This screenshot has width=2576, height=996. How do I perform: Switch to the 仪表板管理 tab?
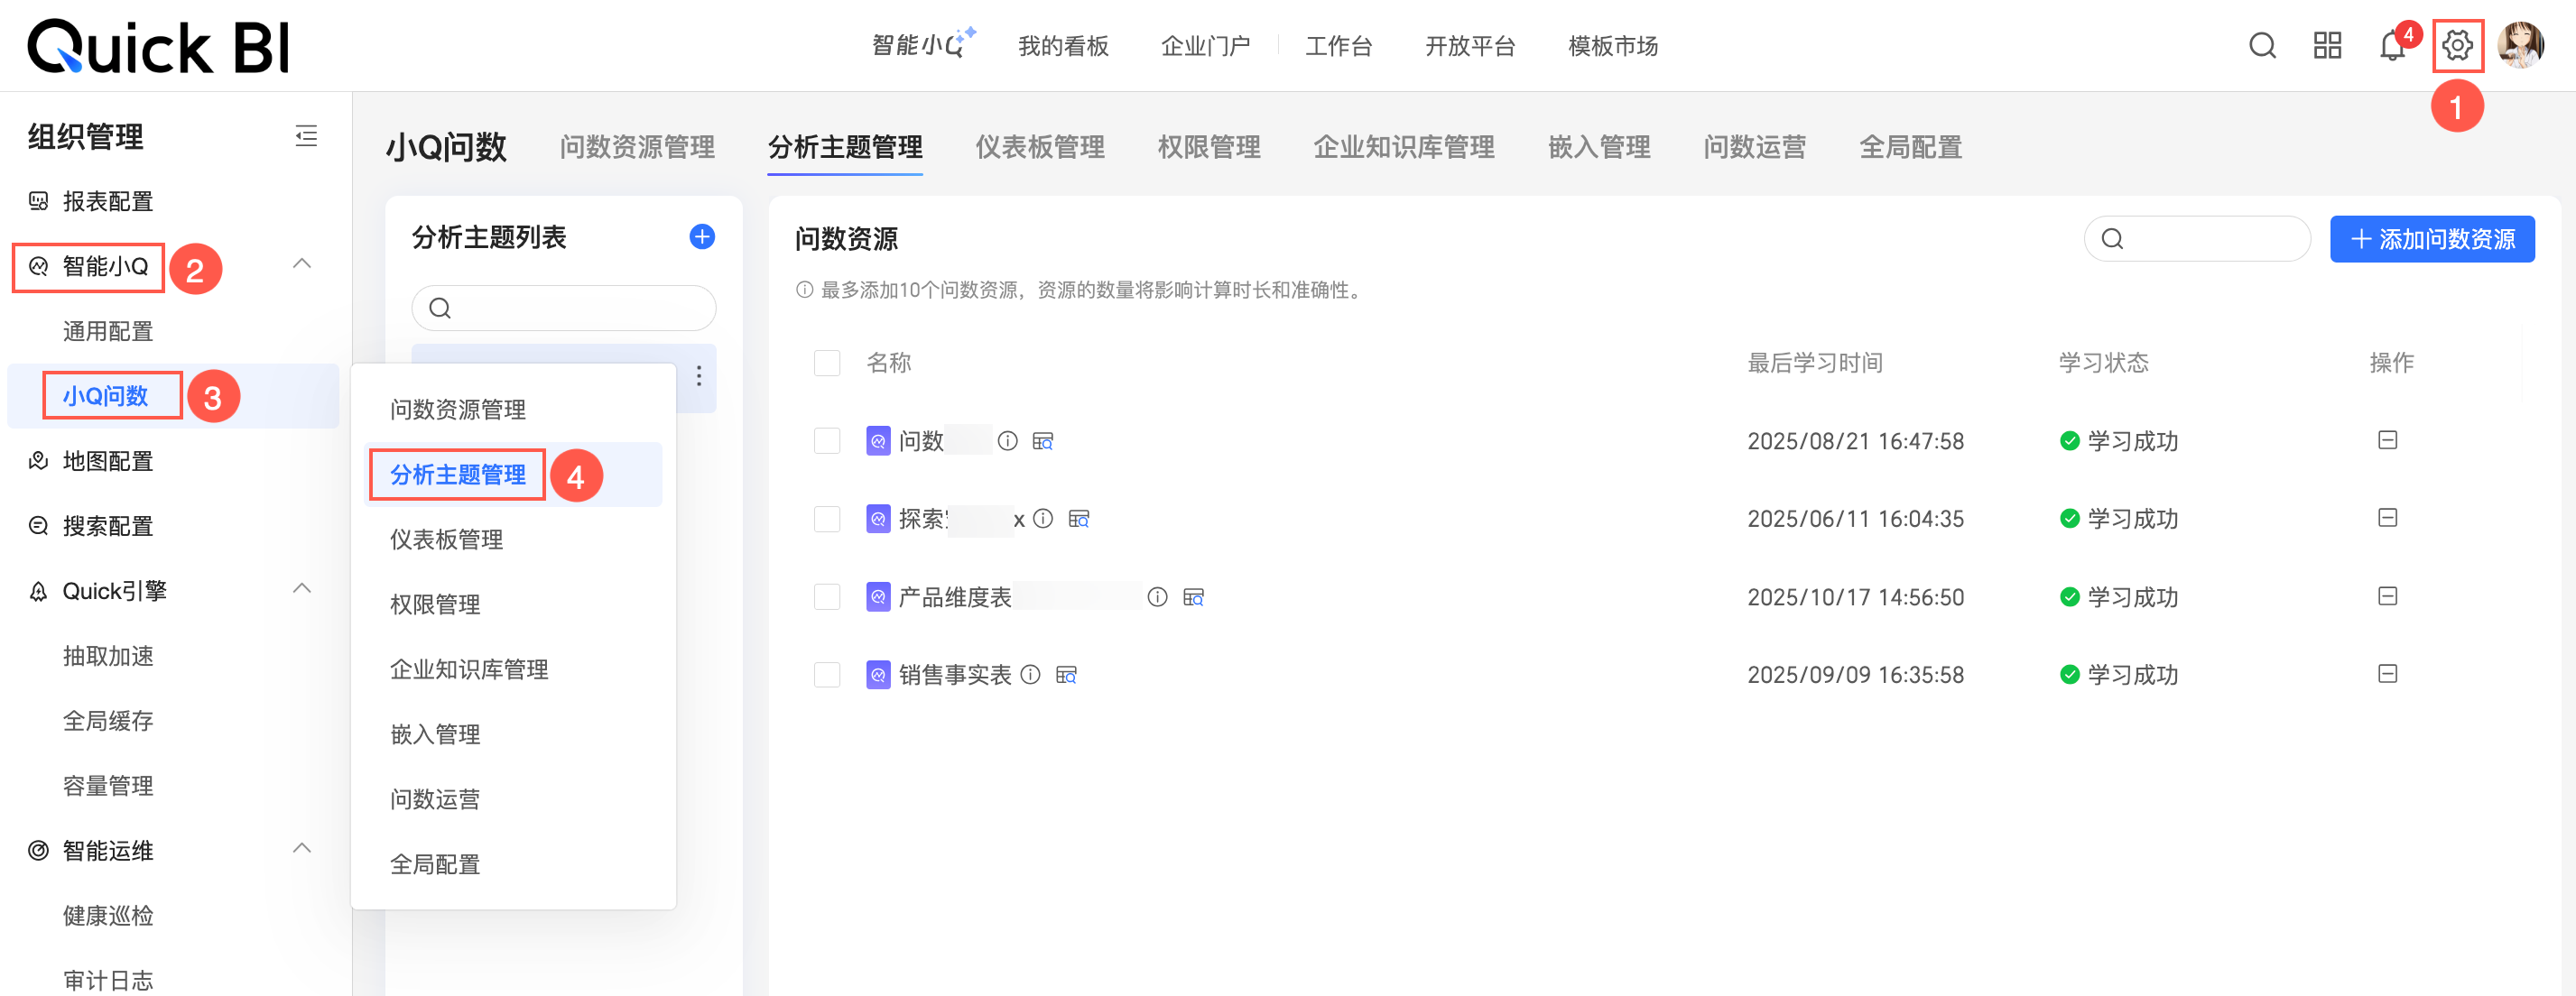tap(1039, 148)
